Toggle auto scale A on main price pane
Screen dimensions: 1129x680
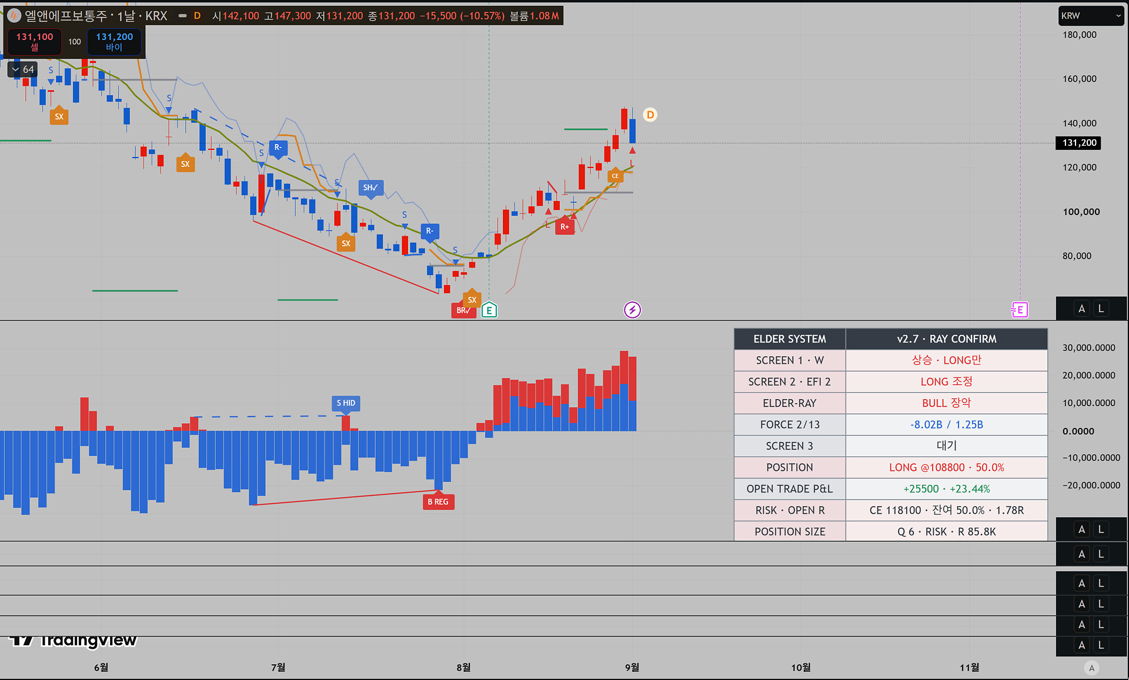[x=1081, y=309]
